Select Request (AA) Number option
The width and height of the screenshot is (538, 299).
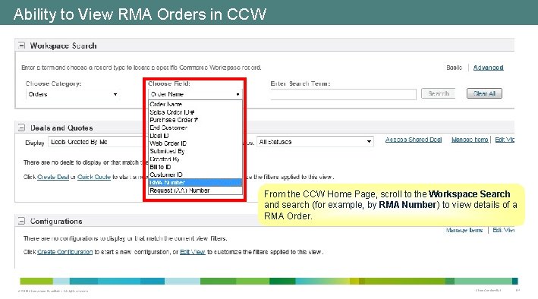(195, 190)
